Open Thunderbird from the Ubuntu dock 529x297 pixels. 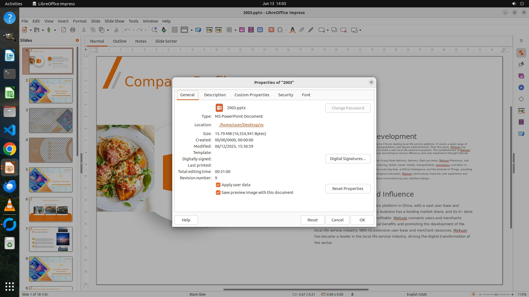click(x=10, y=186)
